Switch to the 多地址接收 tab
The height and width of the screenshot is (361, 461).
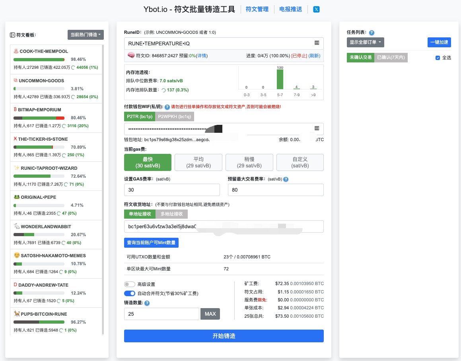click(172, 214)
